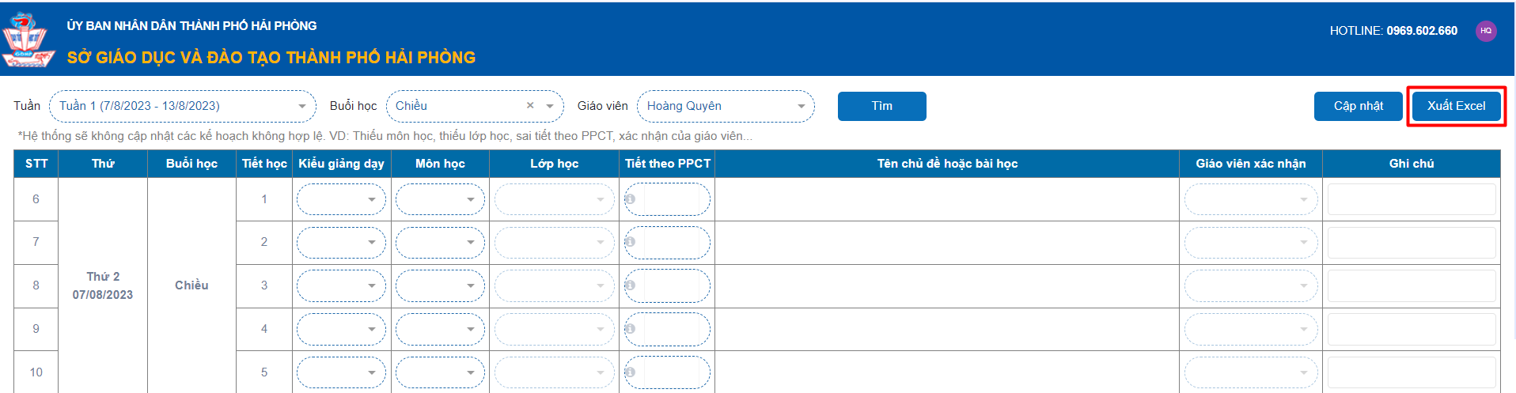
Task: Click info icon in Tiết học 2 row
Action: (x=631, y=242)
